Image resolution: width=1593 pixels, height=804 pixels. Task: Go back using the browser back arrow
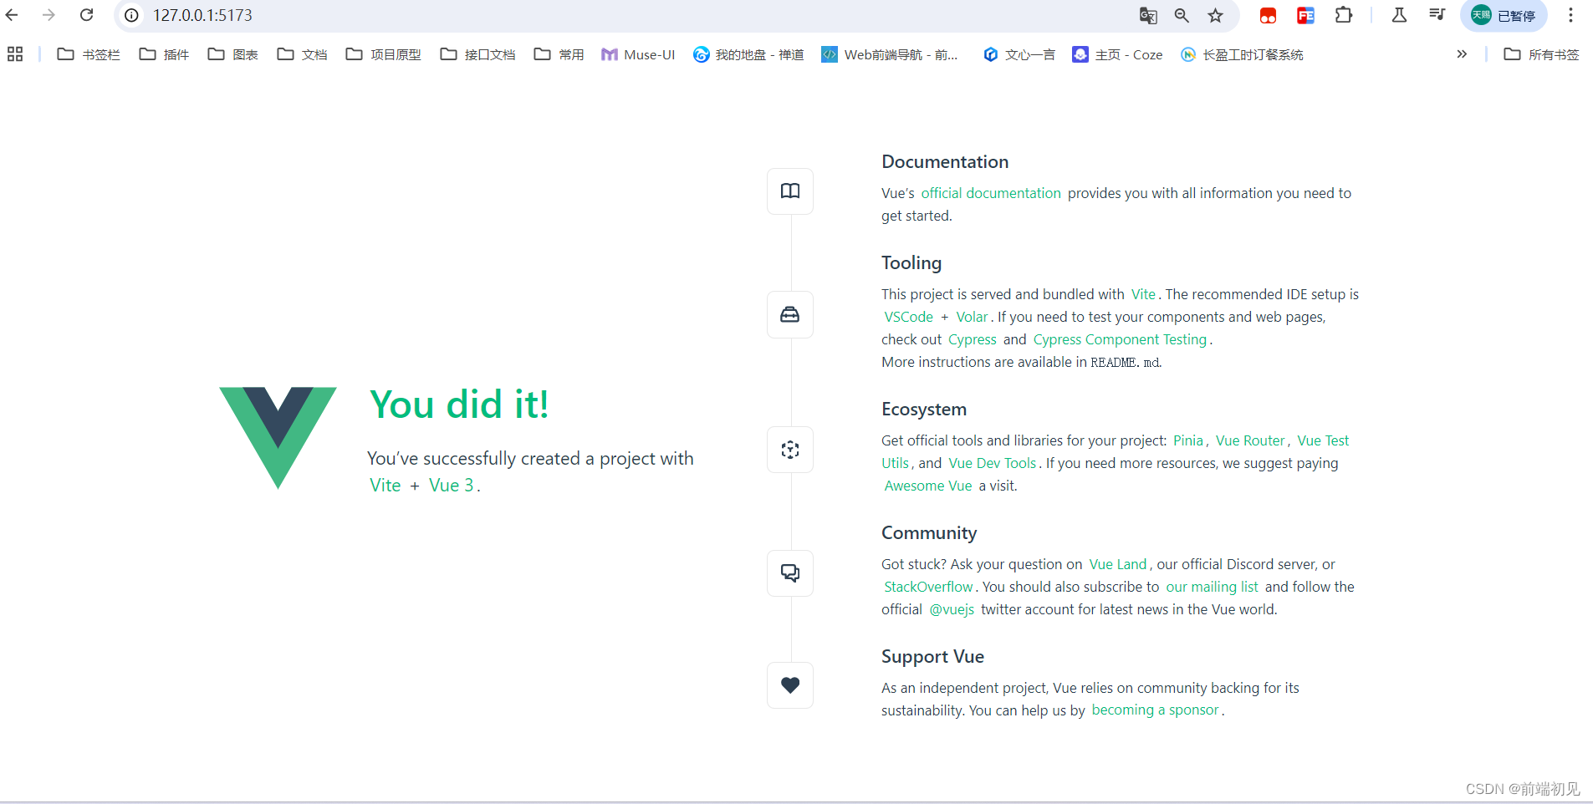click(x=13, y=15)
